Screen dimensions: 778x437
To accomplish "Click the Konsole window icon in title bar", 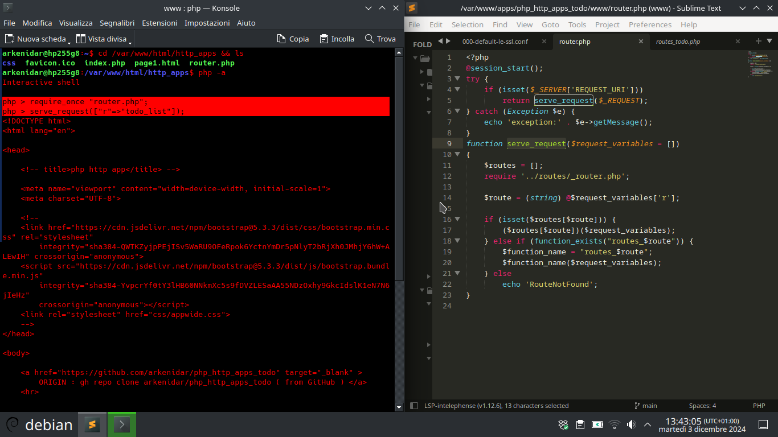I will (x=8, y=8).
